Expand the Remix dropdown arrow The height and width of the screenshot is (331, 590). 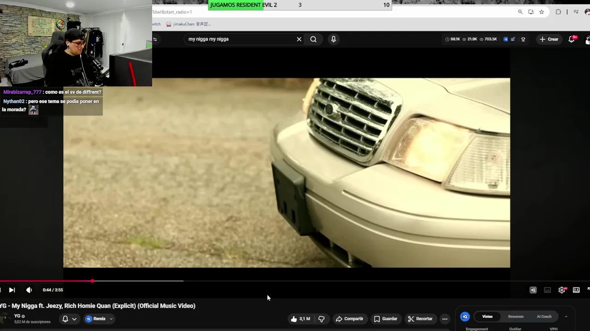point(111,319)
